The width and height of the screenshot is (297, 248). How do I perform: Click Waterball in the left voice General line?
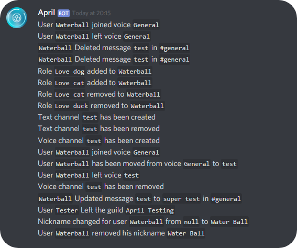(x=72, y=37)
